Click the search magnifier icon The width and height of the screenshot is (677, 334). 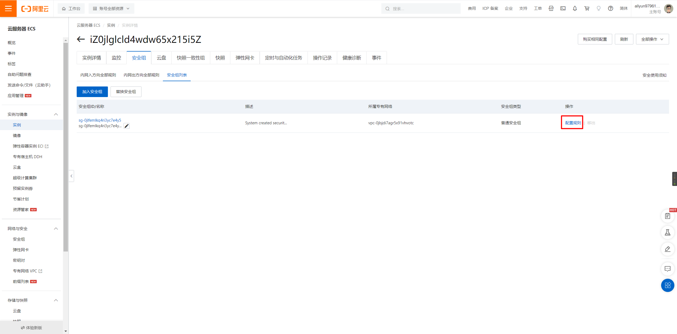pos(387,9)
